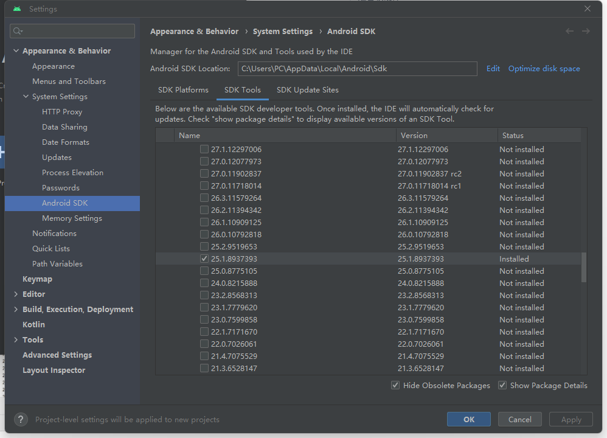Select Android SDK tree item
607x438 pixels.
[72, 203]
